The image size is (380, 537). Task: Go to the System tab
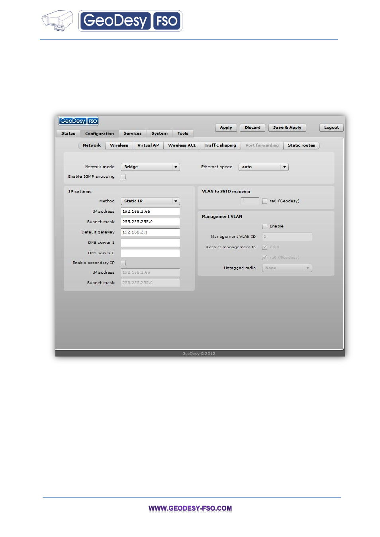click(159, 133)
